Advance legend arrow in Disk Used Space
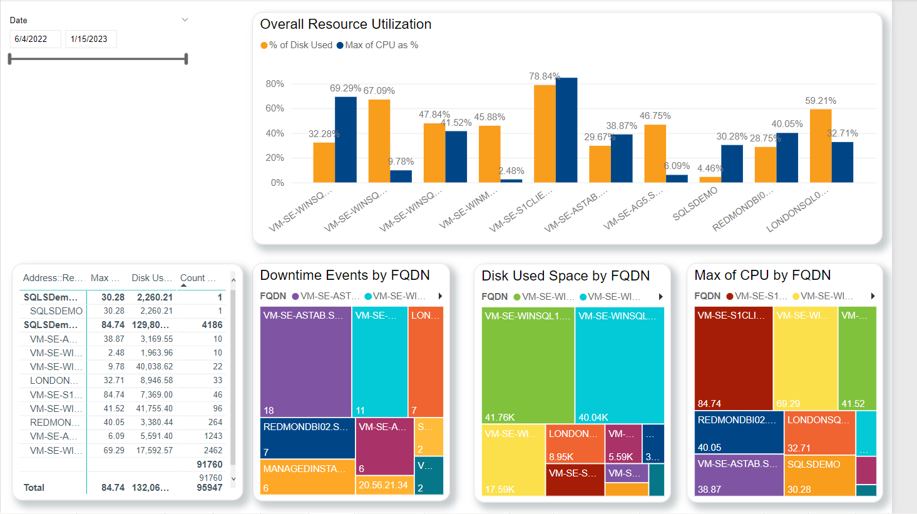 pyautogui.click(x=660, y=297)
